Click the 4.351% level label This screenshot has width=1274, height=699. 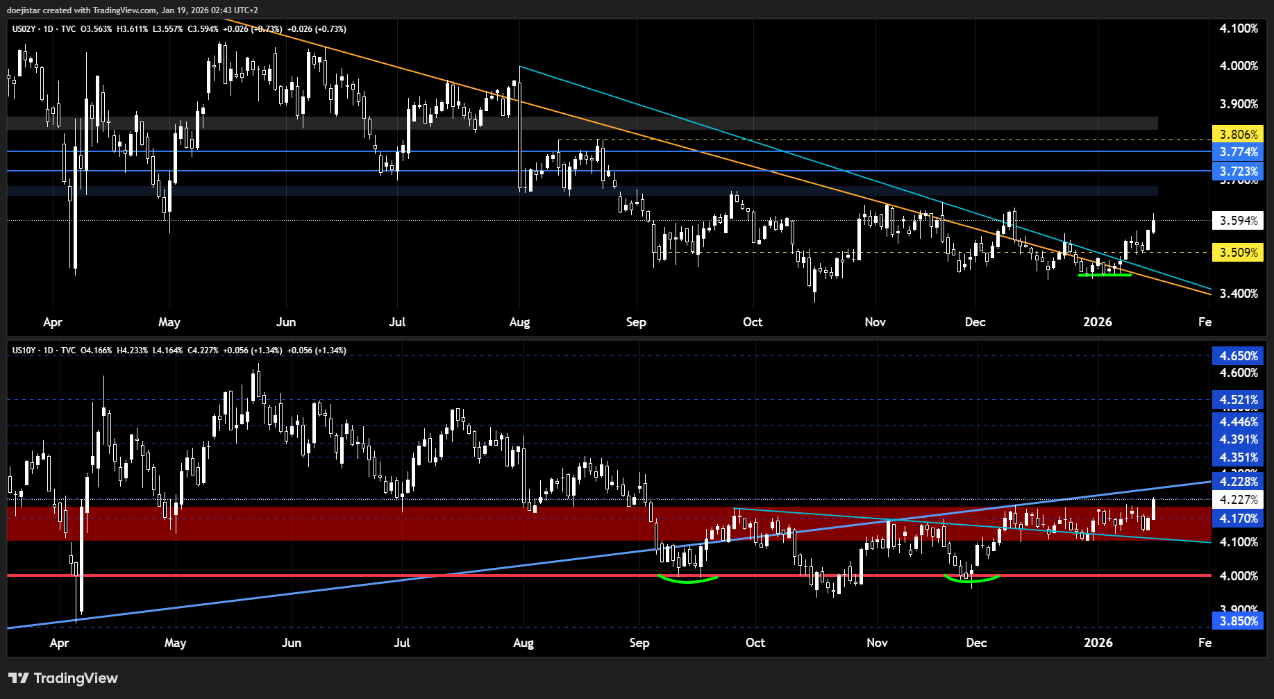pyautogui.click(x=1237, y=457)
